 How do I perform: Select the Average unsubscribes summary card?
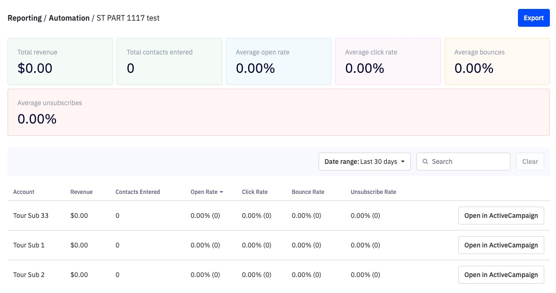click(x=278, y=112)
